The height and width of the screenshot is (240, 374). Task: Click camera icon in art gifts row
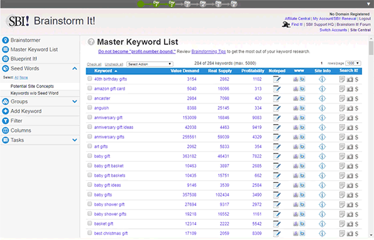(350, 146)
